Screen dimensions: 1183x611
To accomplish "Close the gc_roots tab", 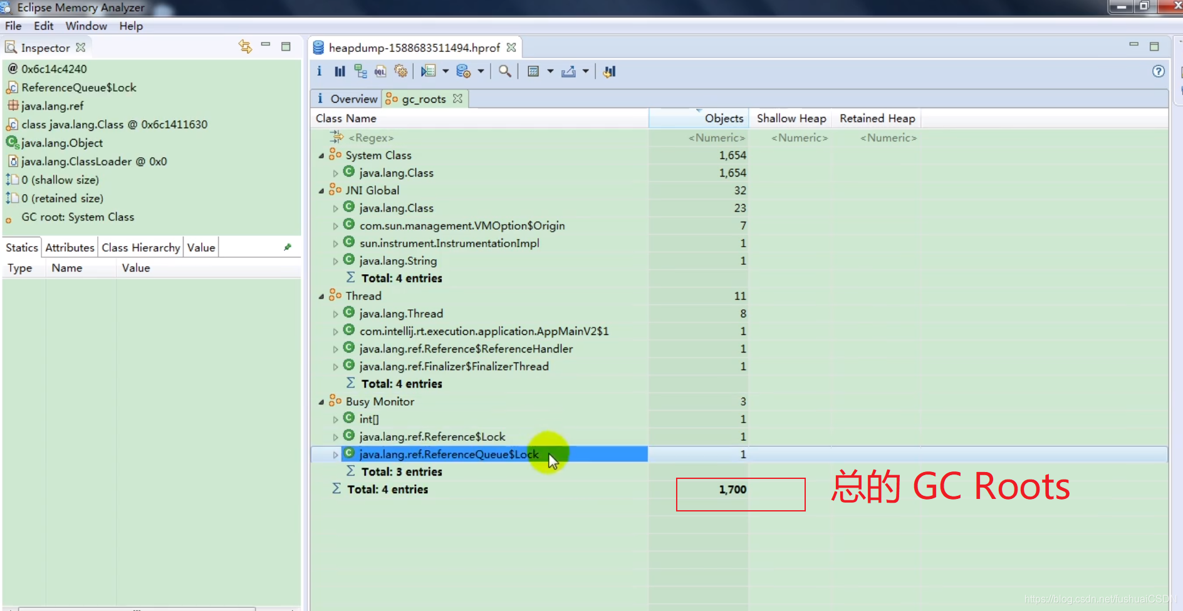I will [457, 99].
